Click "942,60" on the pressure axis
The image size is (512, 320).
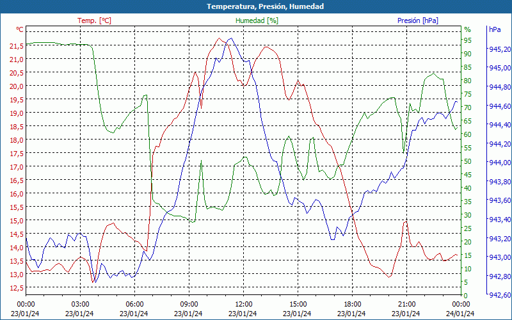[x=500, y=295]
